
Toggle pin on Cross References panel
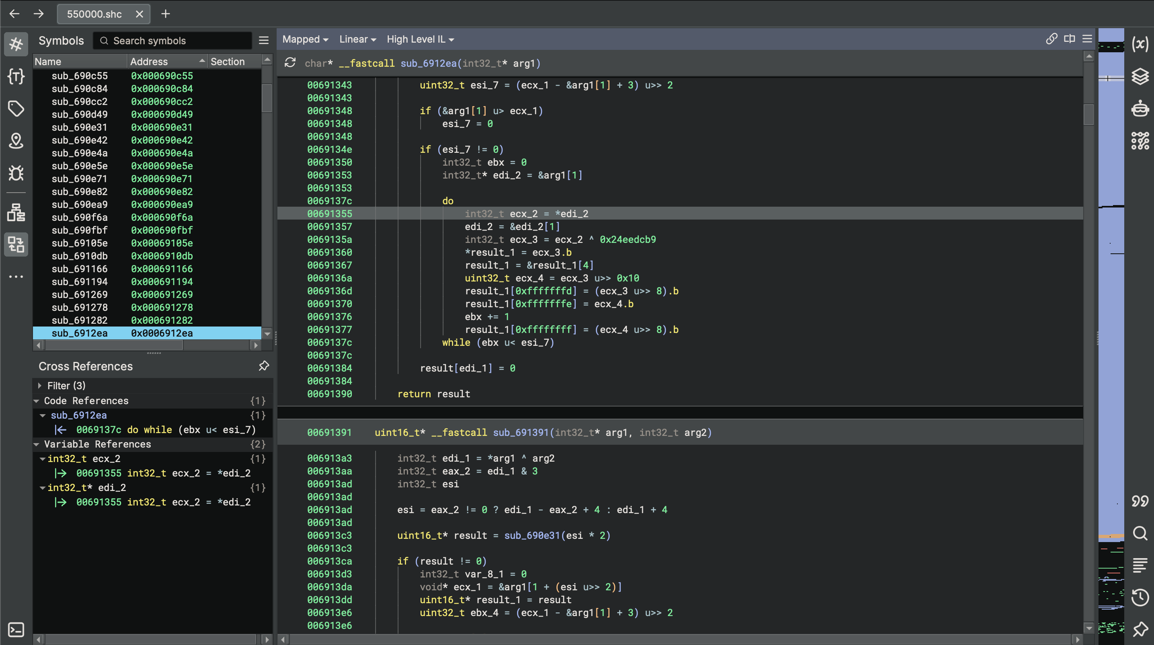[263, 366]
